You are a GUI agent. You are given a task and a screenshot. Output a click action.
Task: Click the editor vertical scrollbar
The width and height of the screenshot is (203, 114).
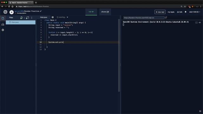pos(119,56)
